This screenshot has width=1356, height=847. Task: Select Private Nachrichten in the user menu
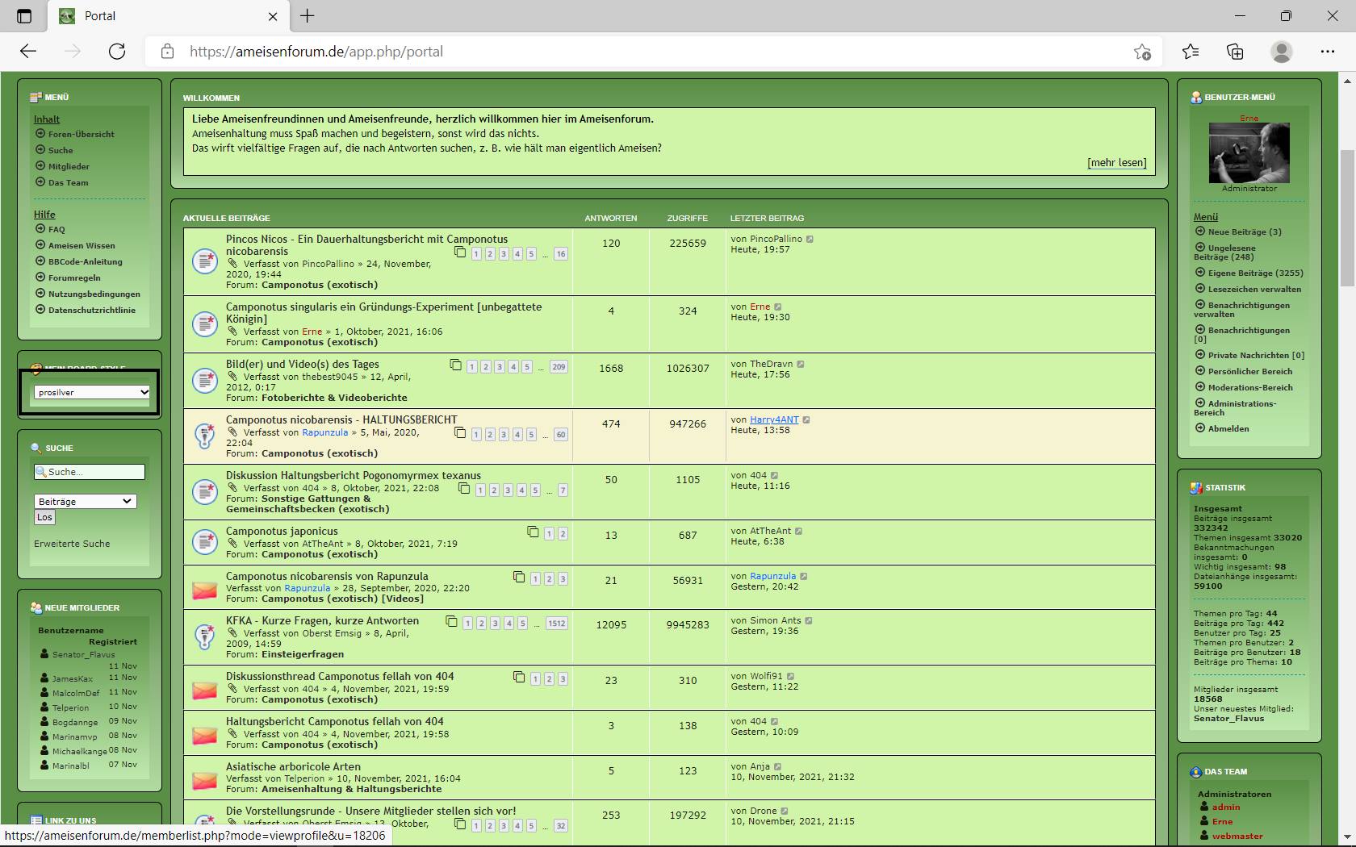1255,356
